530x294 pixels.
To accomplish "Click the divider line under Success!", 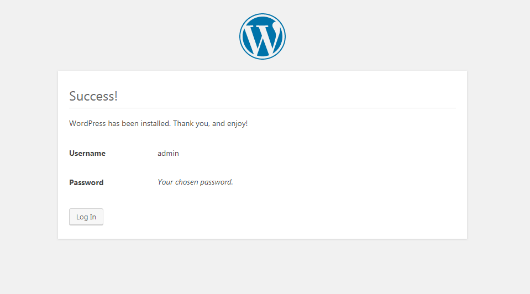I will 263,108.
